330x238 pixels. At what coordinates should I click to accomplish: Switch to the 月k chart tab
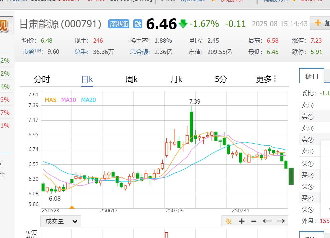[176, 79]
